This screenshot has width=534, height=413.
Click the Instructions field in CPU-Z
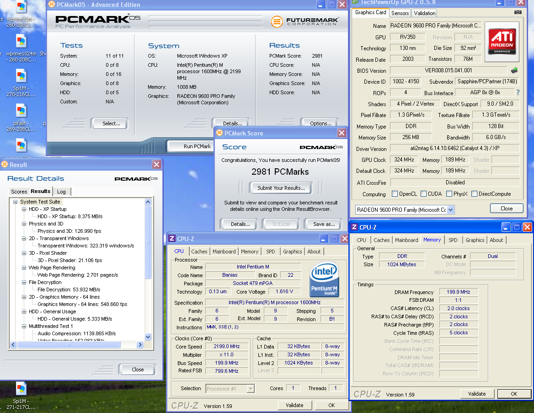click(275, 327)
